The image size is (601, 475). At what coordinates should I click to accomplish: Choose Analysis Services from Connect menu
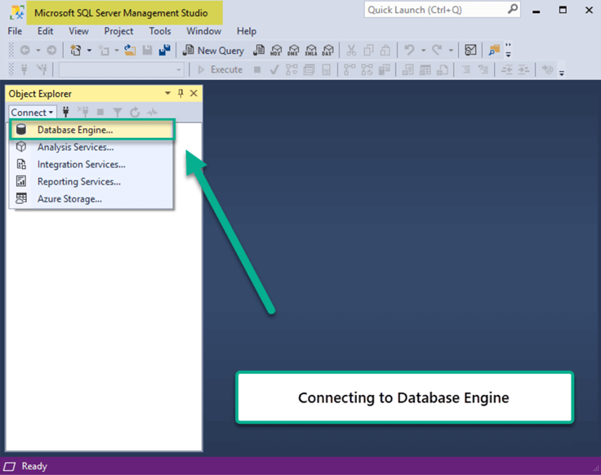pos(92,147)
